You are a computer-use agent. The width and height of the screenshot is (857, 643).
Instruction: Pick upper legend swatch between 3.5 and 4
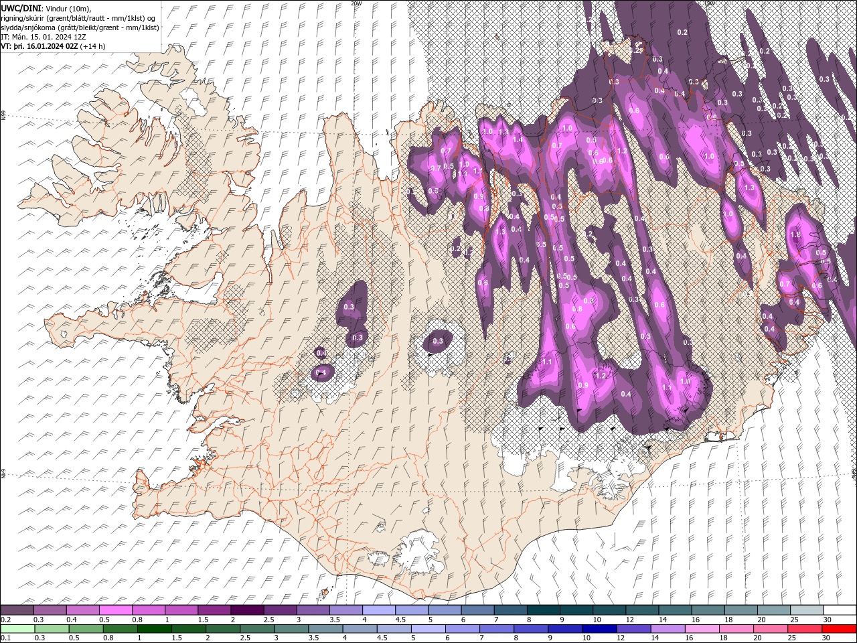[x=346, y=610]
